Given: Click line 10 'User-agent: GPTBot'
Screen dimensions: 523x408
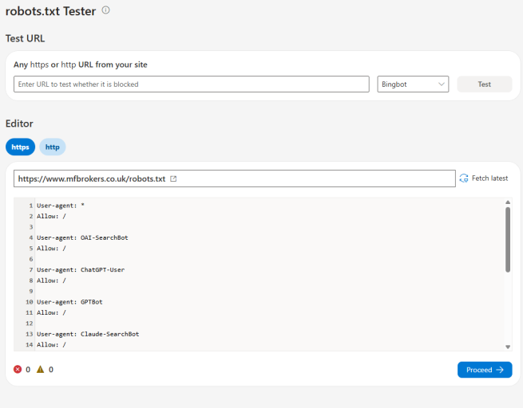Looking at the screenshot, I should click(x=69, y=302).
